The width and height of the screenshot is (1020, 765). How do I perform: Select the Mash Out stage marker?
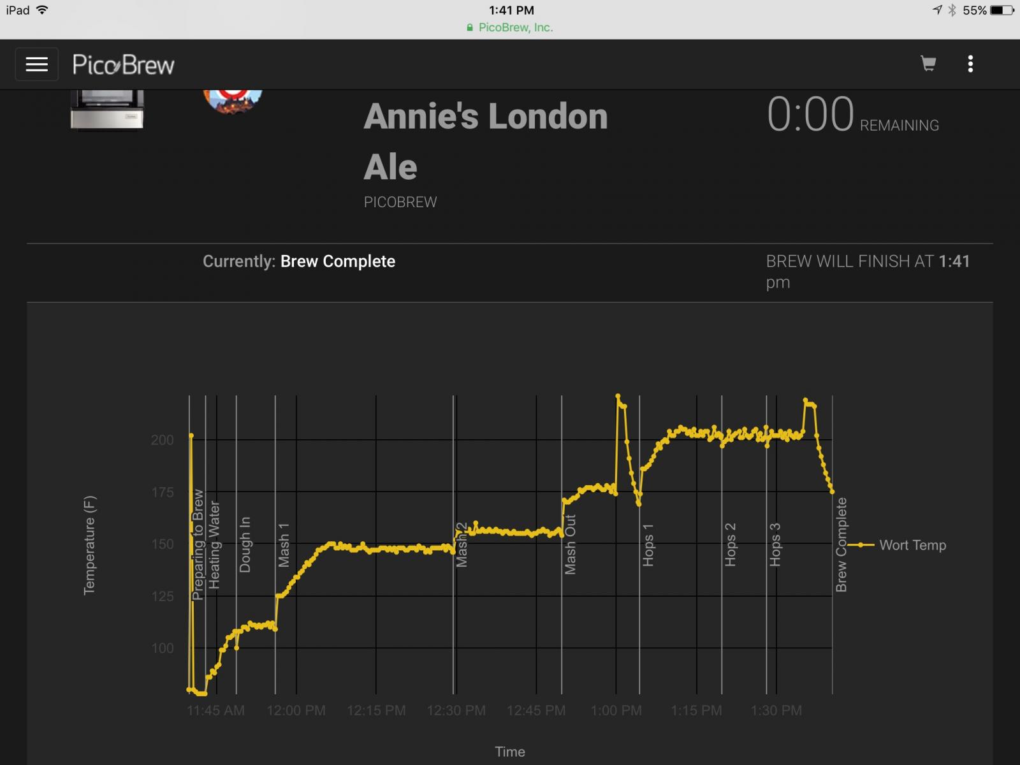point(570,544)
